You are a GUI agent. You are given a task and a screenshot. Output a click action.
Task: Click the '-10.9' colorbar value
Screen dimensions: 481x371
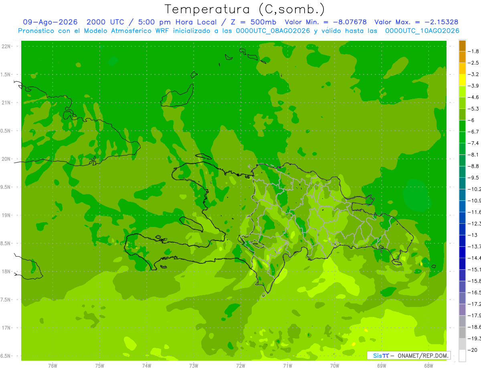tap(474, 201)
